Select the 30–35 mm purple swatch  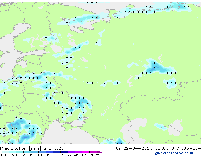tap(71, 152)
